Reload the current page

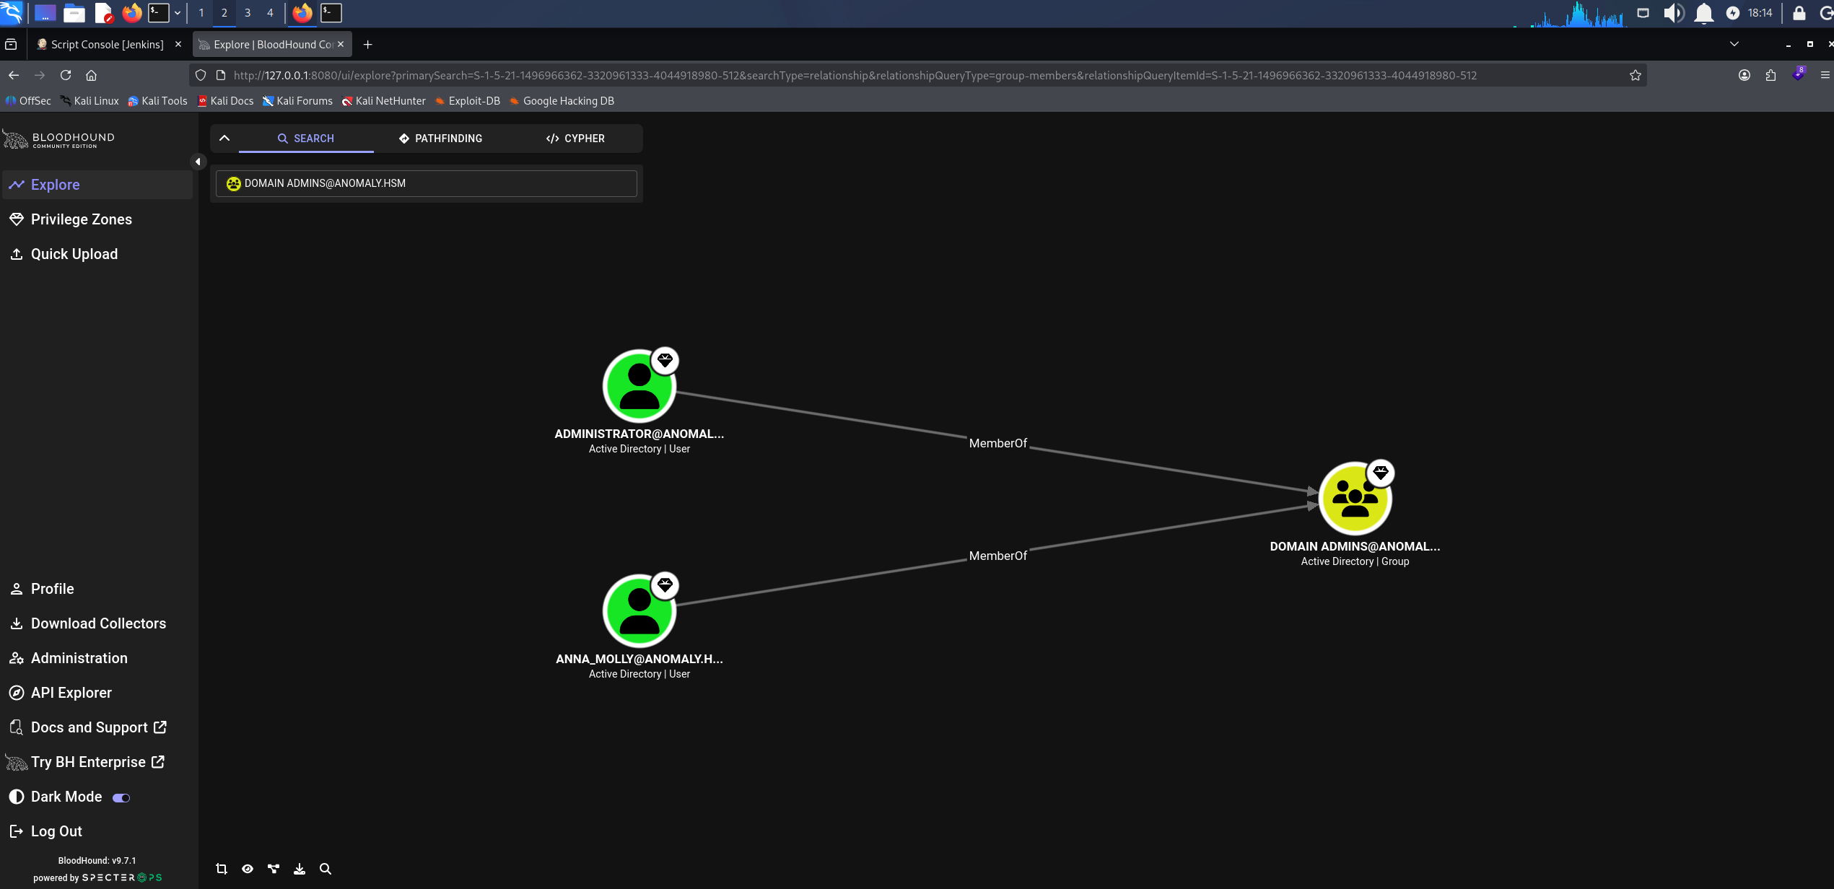pyautogui.click(x=66, y=75)
